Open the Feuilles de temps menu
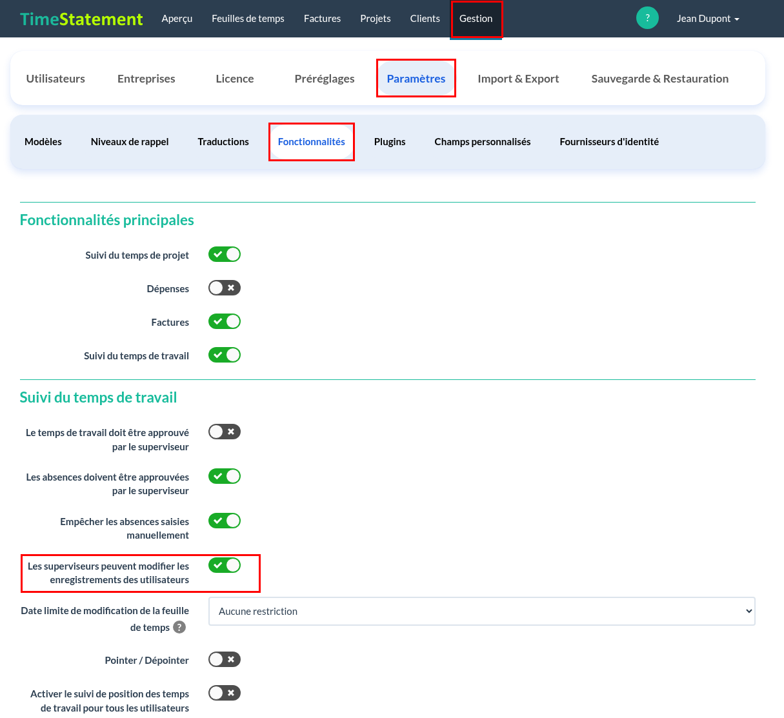 coord(248,19)
